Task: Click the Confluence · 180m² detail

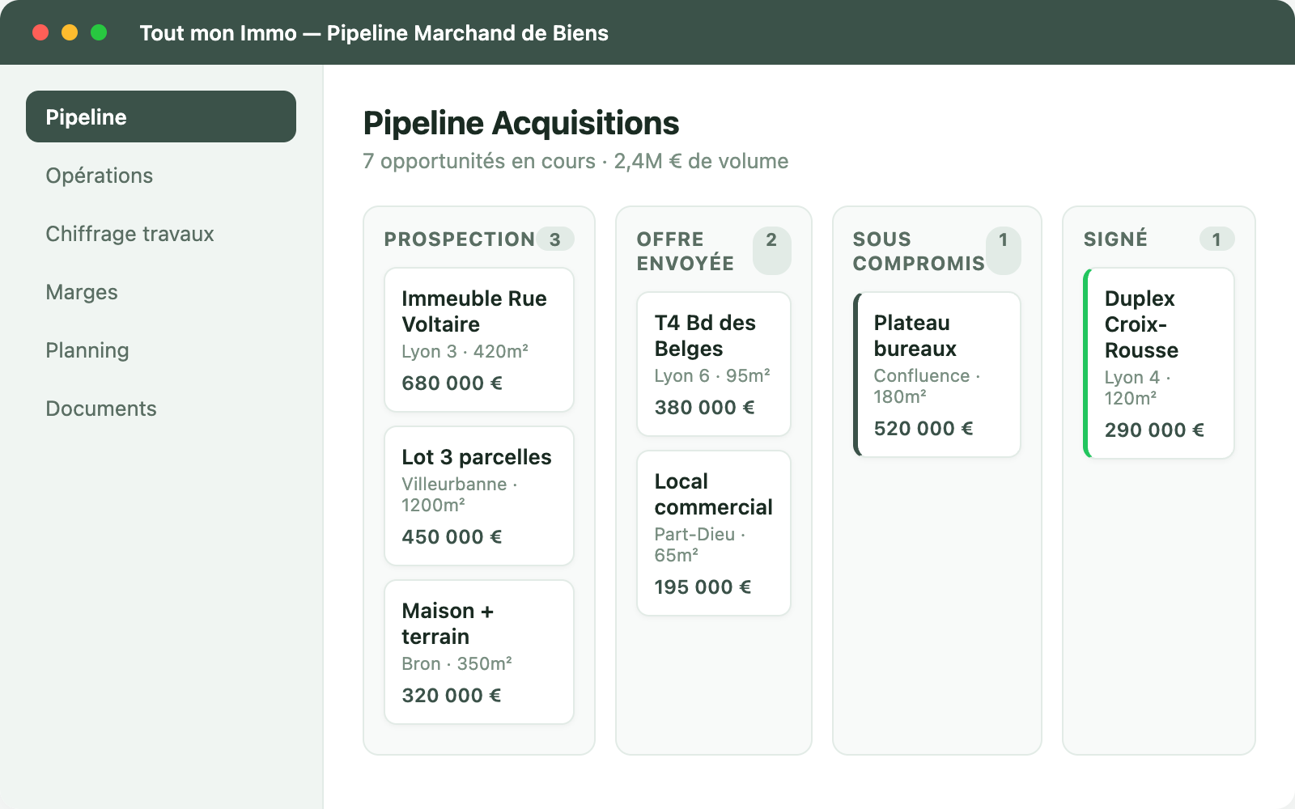Action: click(x=928, y=386)
